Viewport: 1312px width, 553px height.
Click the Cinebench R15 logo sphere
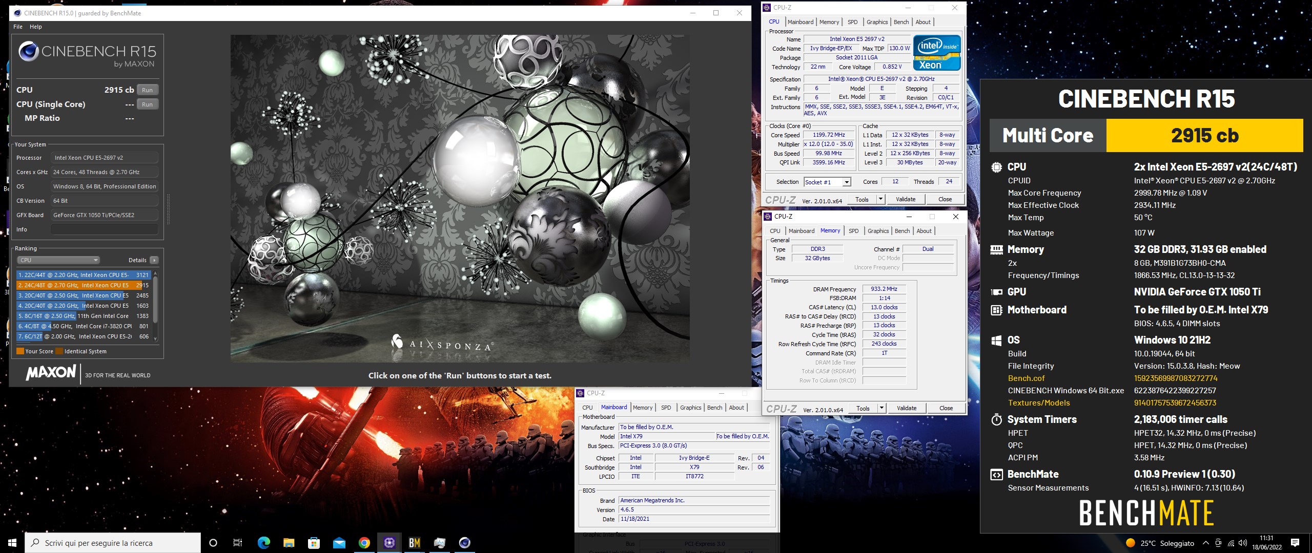(x=28, y=52)
